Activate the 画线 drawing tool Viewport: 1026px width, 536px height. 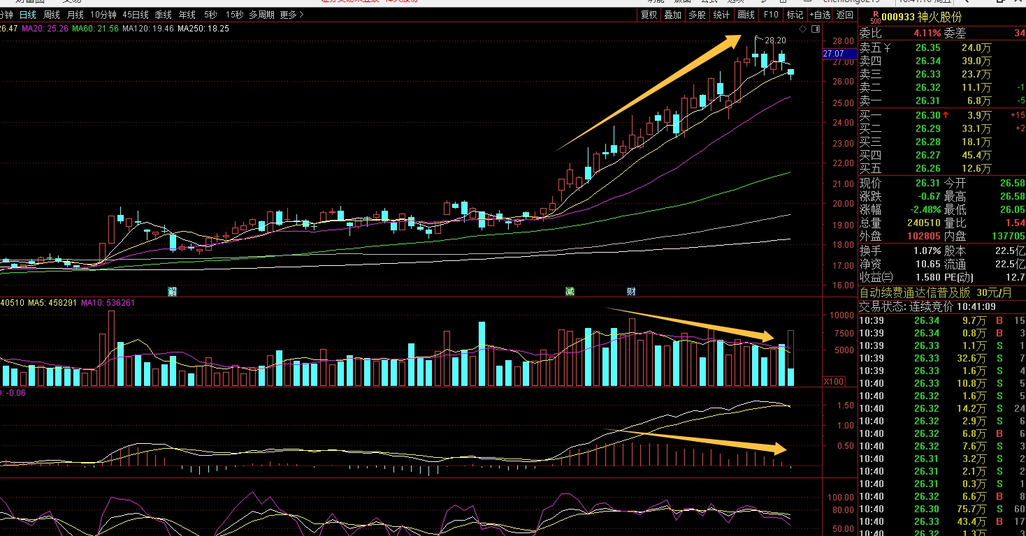click(746, 15)
